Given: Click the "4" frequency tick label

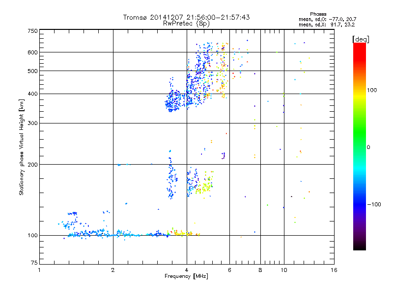Looking at the screenshot, I should click(187, 270).
